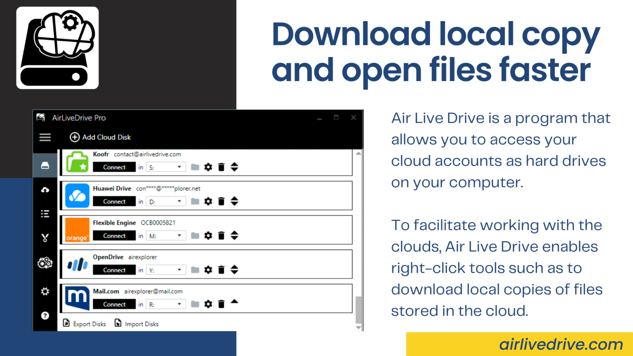Open the transfer list panel icon
This screenshot has width=633, height=356.
[45, 213]
